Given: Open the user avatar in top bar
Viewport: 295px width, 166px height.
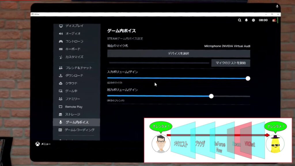Looking at the screenshot, I should (x=275, y=20).
